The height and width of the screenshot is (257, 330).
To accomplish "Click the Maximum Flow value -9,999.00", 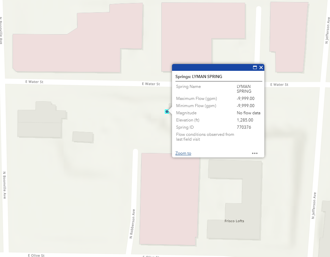I will tap(246, 99).
